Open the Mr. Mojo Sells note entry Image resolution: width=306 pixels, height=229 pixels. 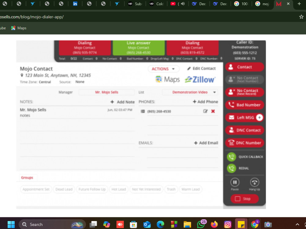click(77, 112)
